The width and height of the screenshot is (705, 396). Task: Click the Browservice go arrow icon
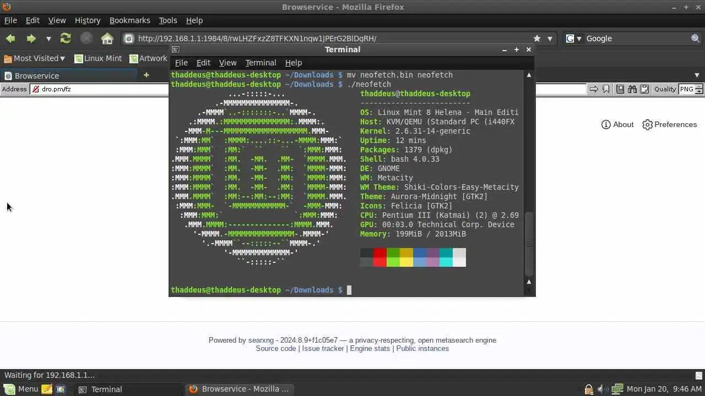point(594,89)
